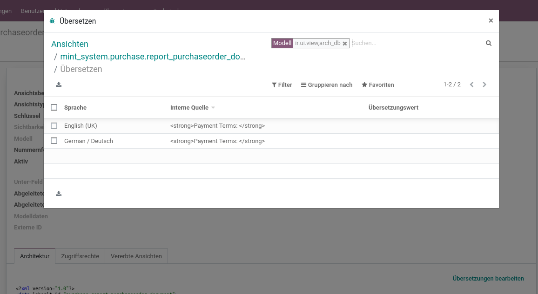This screenshot has width=538, height=294.
Task: Focus the Suchen search input field
Action: click(417, 43)
